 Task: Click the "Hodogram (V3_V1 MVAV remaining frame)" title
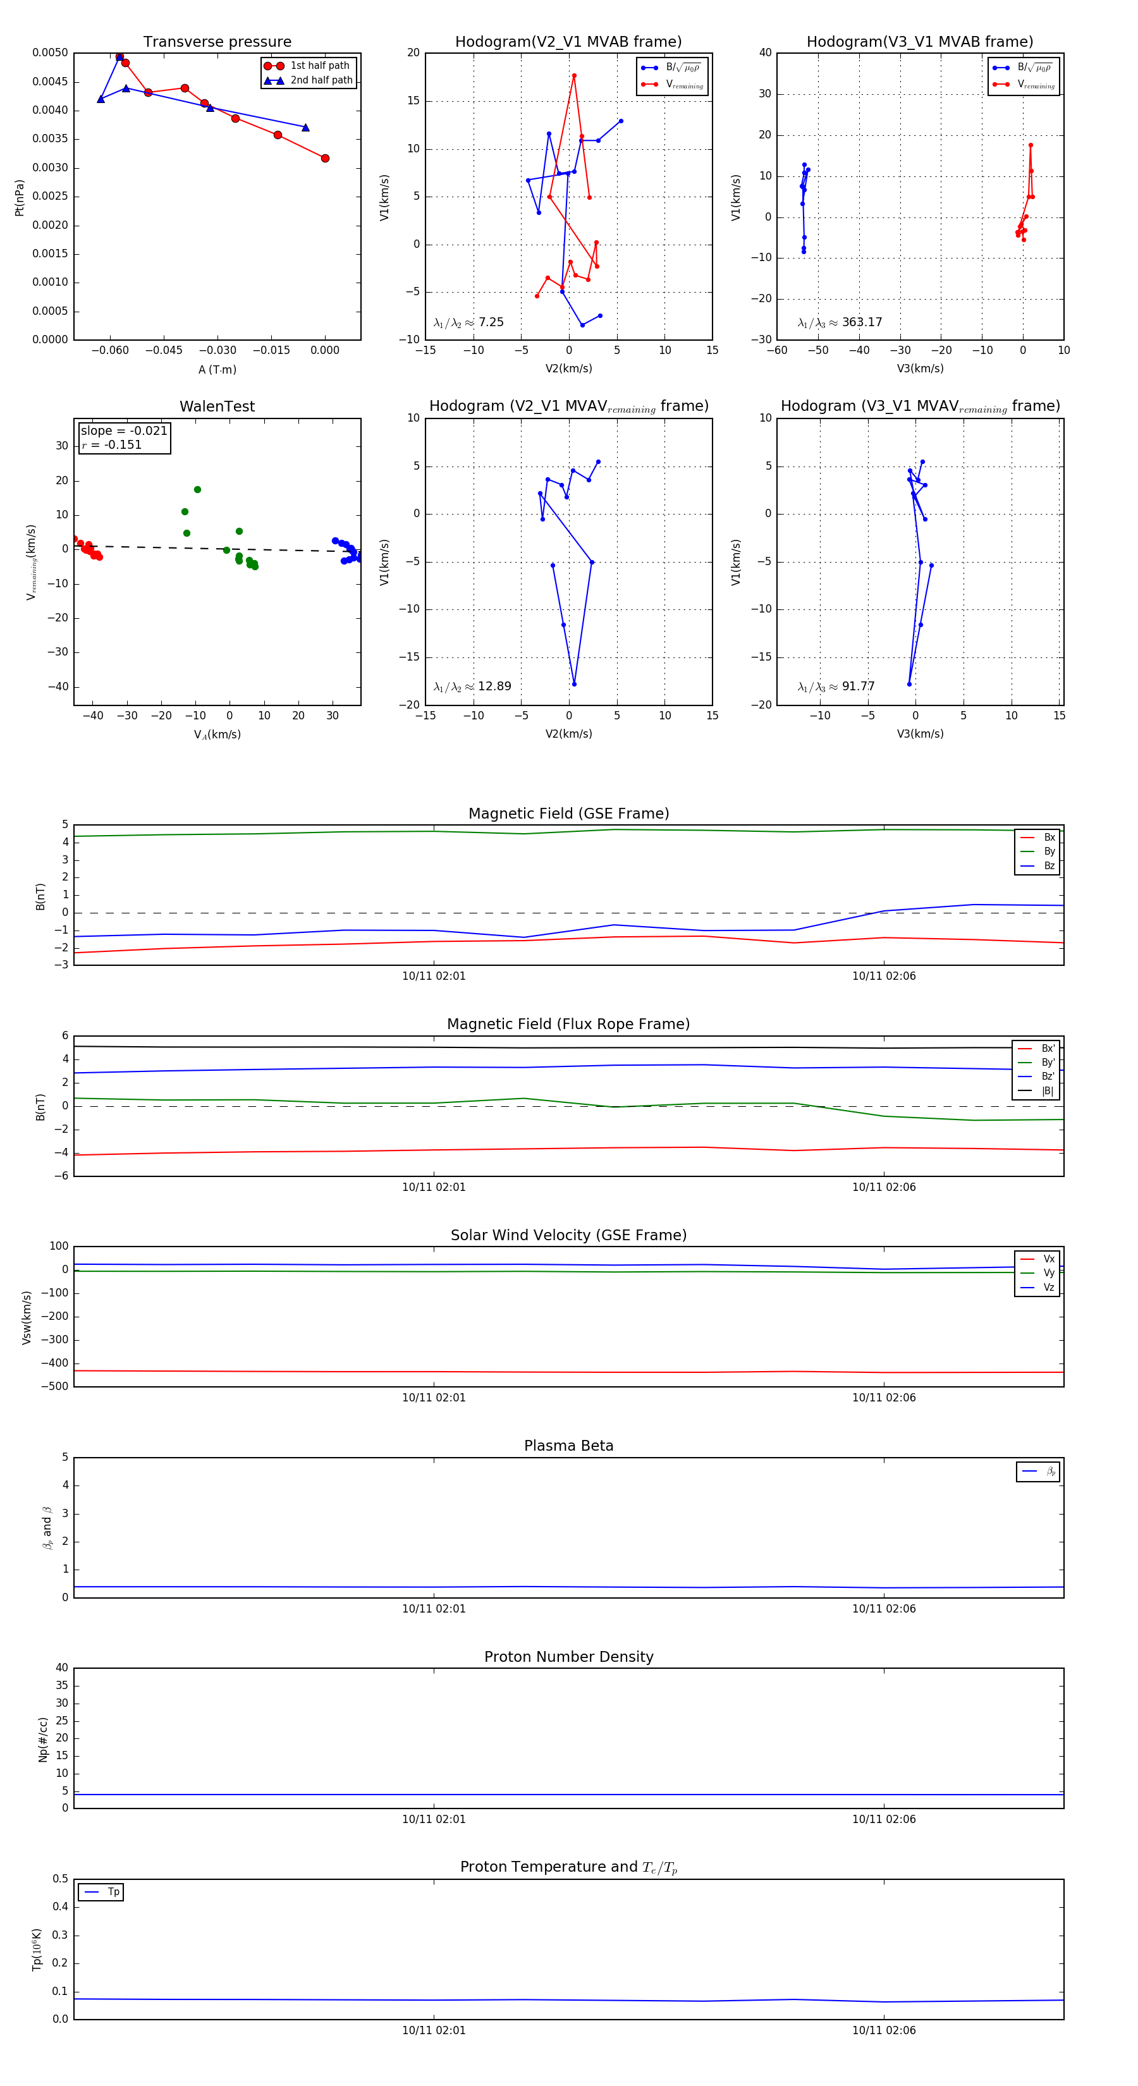(x=920, y=406)
